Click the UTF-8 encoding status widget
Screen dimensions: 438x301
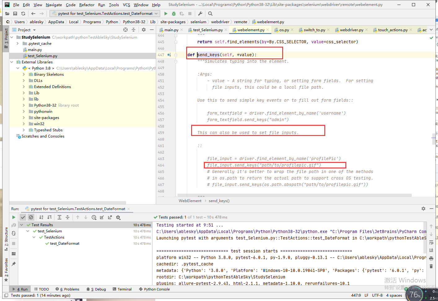point(377,295)
